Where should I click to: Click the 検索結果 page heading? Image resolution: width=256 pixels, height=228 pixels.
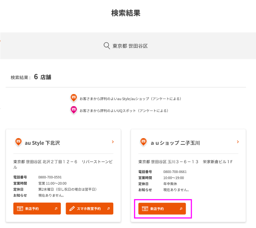(126, 13)
